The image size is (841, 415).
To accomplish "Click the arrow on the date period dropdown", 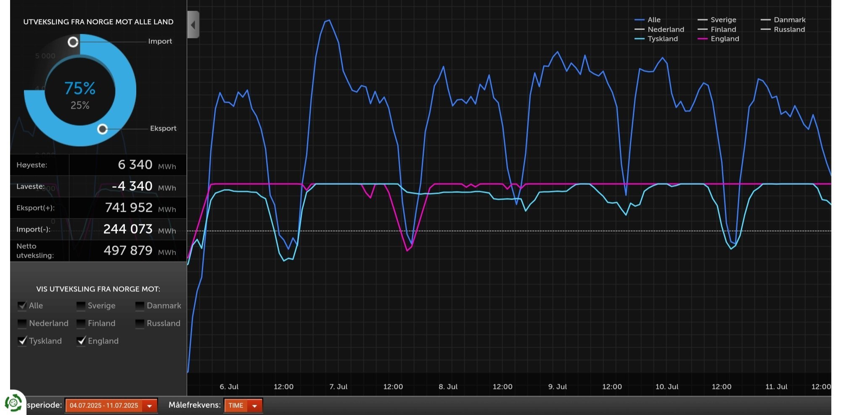I will coord(149,406).
